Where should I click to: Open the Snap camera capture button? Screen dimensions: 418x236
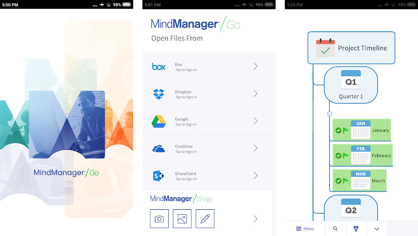pyautogui.click(x=159, y=219)
